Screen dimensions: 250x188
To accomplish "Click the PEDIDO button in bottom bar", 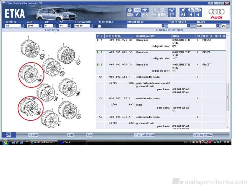I will (33, 135).
